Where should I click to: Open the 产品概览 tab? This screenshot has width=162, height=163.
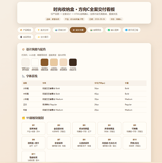pos(26,30)
